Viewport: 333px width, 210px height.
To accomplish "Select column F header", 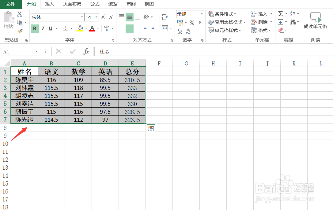I will click(x=159, y=63).
